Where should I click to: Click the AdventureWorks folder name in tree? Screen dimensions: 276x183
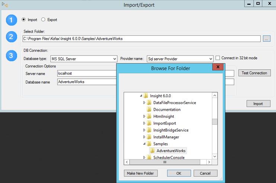click(171, 151)
